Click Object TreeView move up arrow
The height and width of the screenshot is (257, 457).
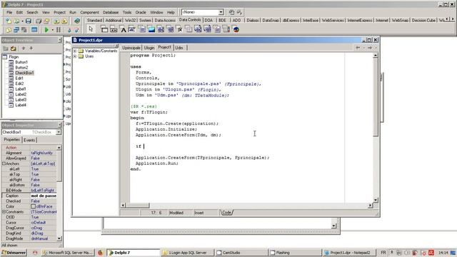pos(24,49)
